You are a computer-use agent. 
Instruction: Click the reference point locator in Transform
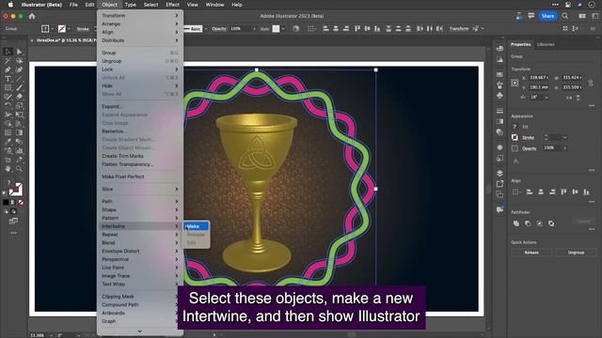click(x=515, y=83)
